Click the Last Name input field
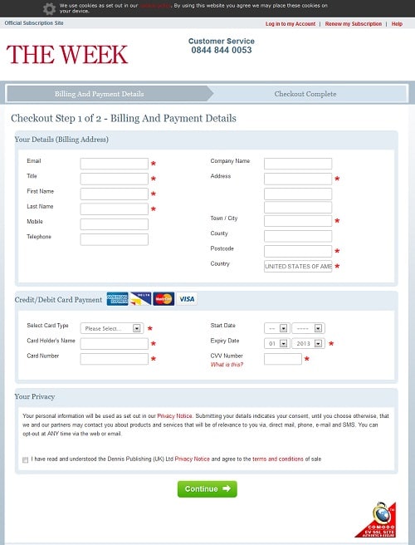The width and height of the screenshot is (415, 545). 115,209
